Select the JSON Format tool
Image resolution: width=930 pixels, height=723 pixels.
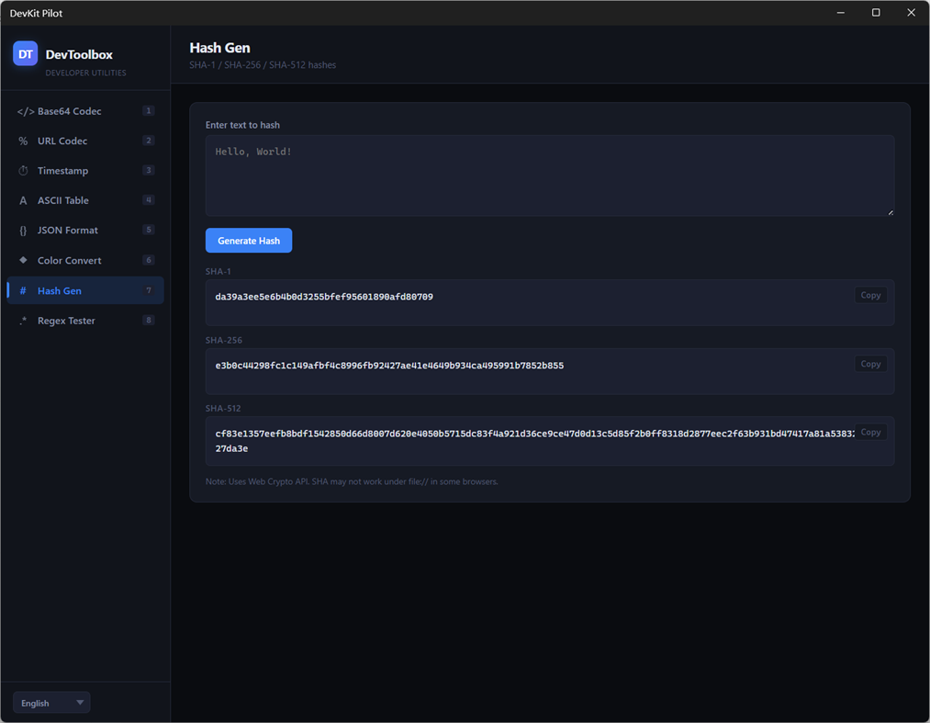tap(85, 230)
